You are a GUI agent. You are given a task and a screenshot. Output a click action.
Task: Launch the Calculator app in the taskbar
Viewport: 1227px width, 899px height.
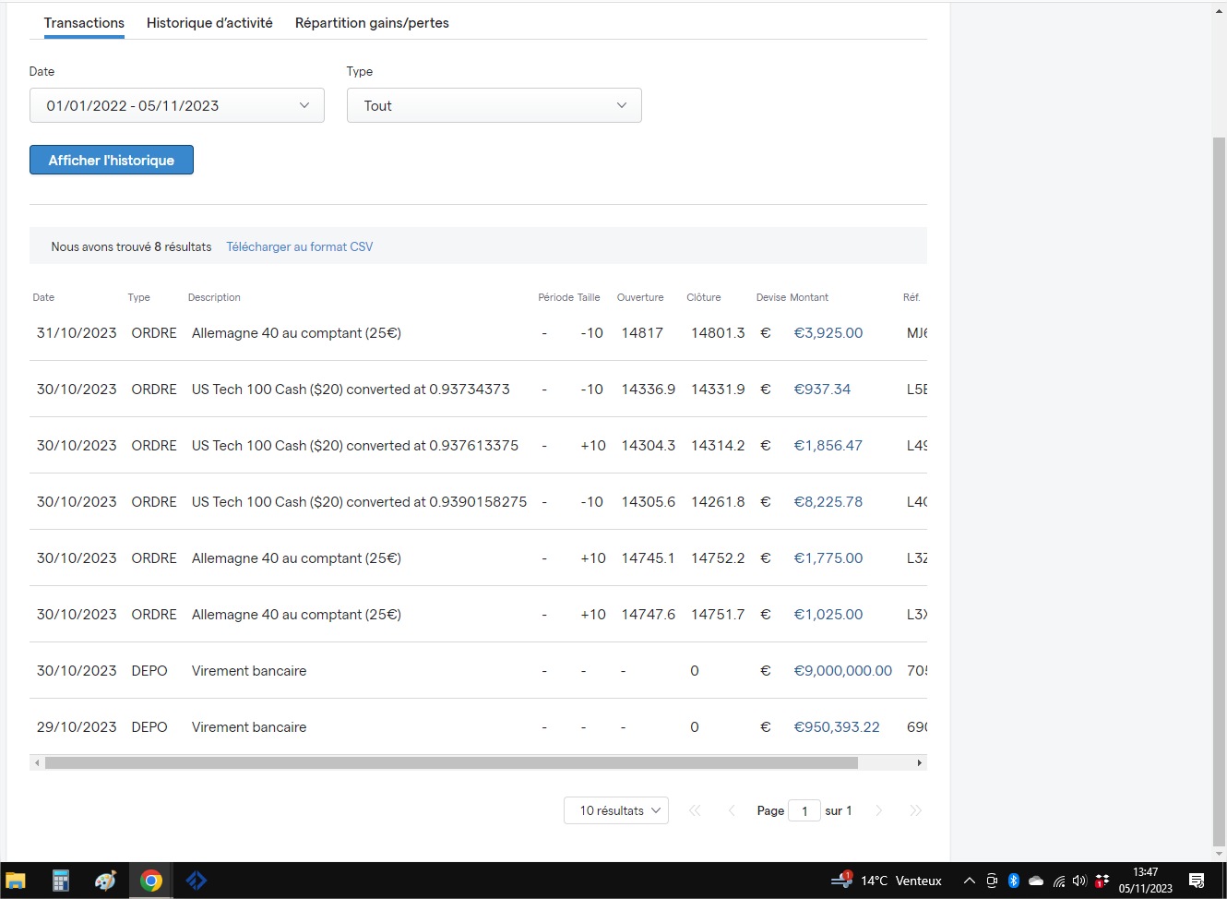61,881
